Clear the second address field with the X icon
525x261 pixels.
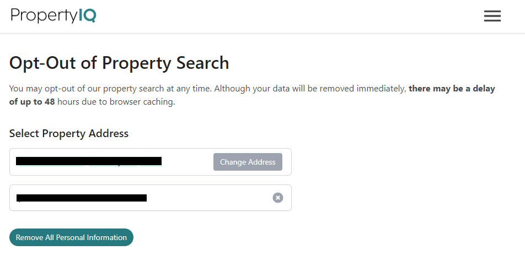pos(278,198)
